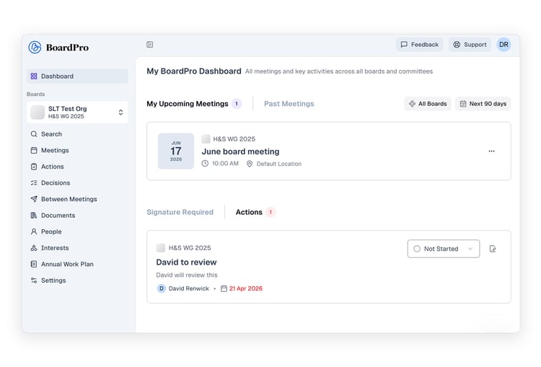Viewport: 541px width, 367px height.
Task: Open the Not Started status dropdown
Action: [444, 249]
